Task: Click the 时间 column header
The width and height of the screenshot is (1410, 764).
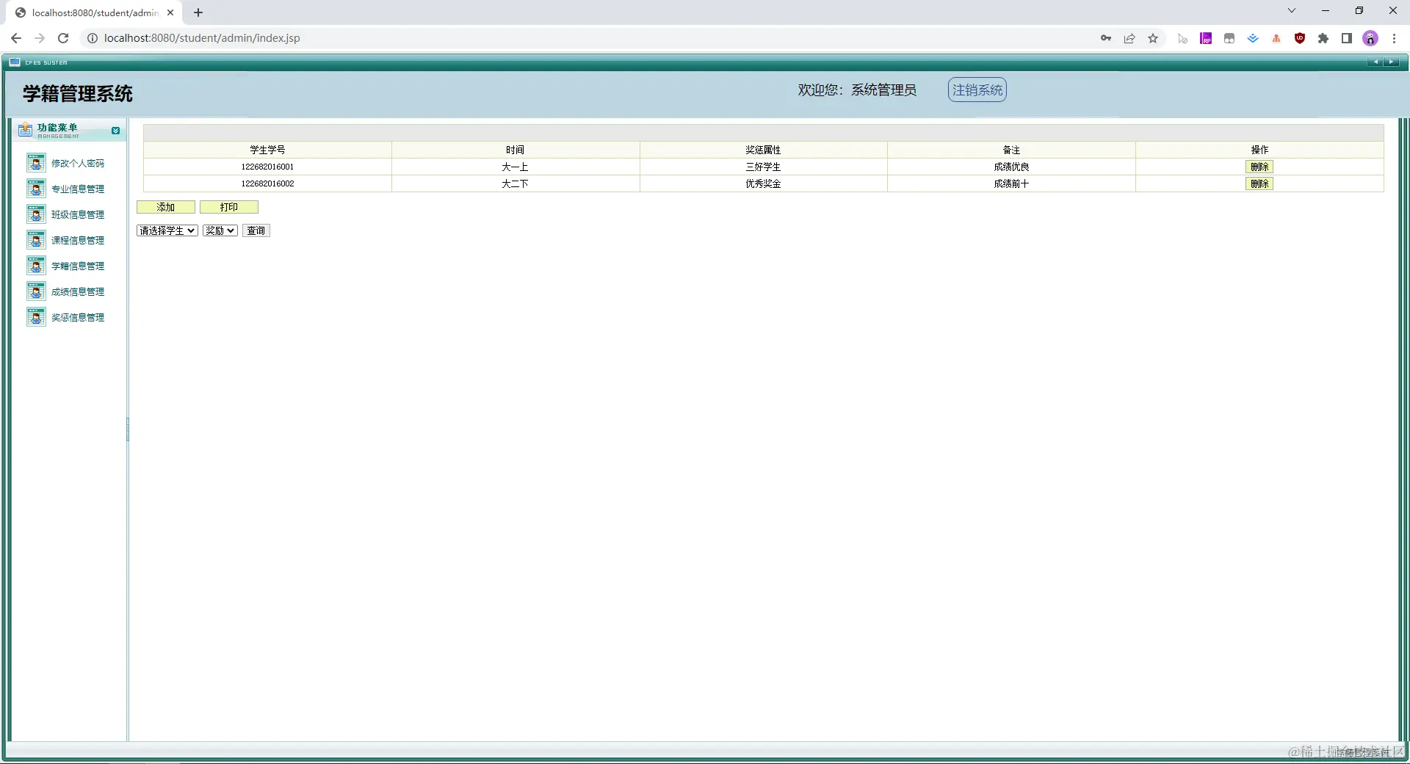Action: point(515,150)
